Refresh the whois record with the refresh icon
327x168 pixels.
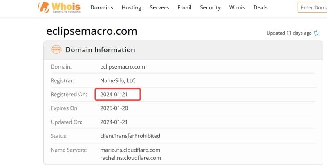(x=316, y=33)
